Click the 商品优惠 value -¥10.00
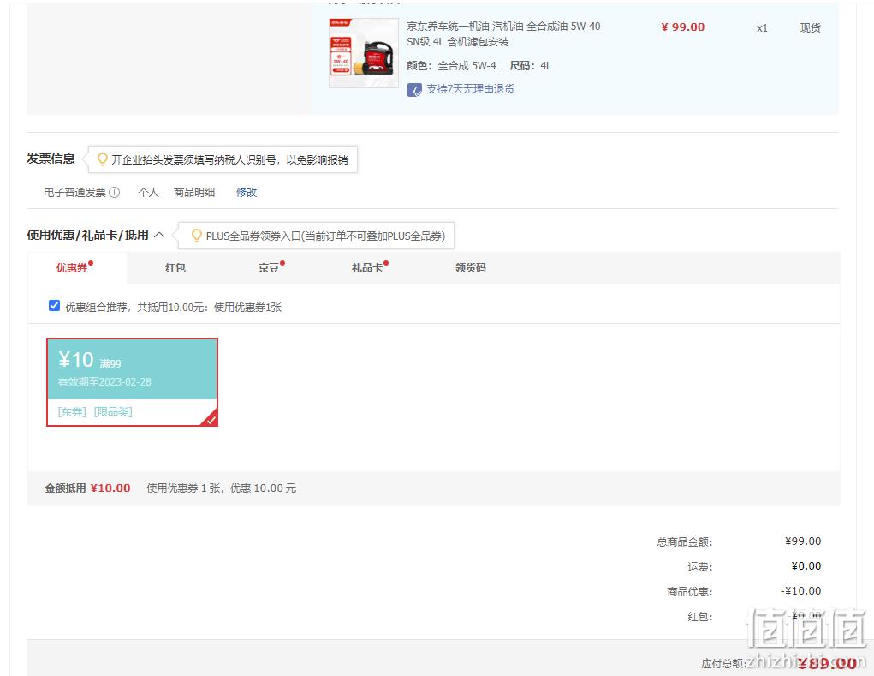Screen dimensions: 874x676 click(800, 591)
